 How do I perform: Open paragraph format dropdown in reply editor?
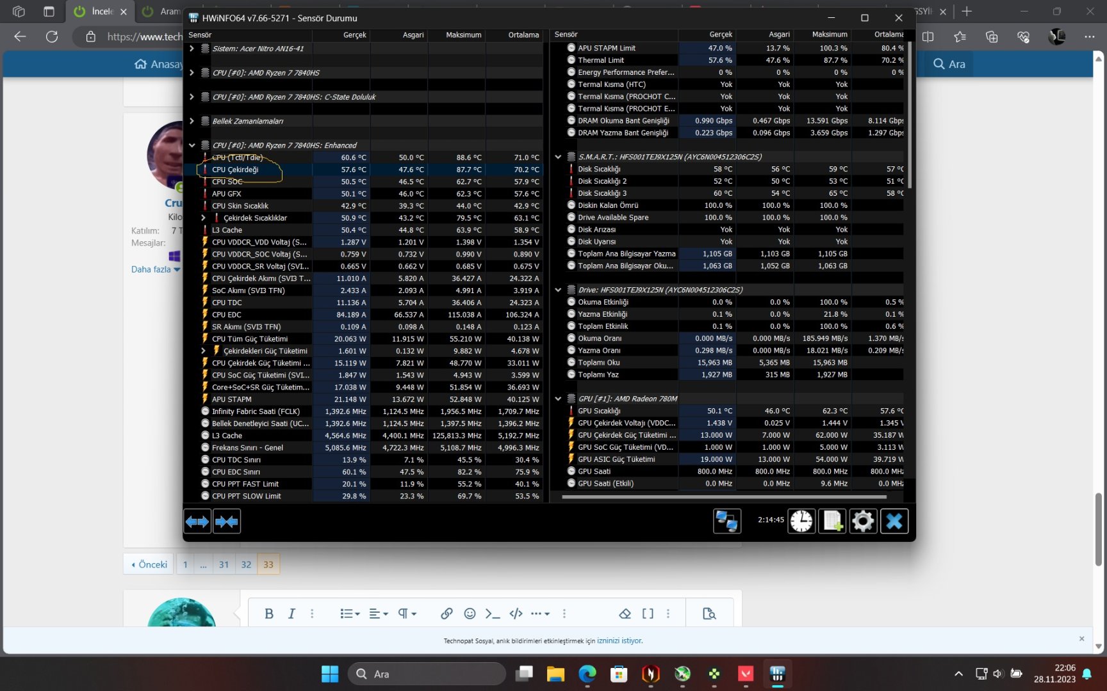407,614
